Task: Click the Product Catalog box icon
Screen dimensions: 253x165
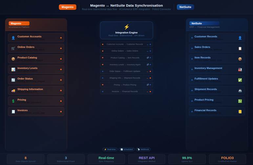Action: pos(13,59)
